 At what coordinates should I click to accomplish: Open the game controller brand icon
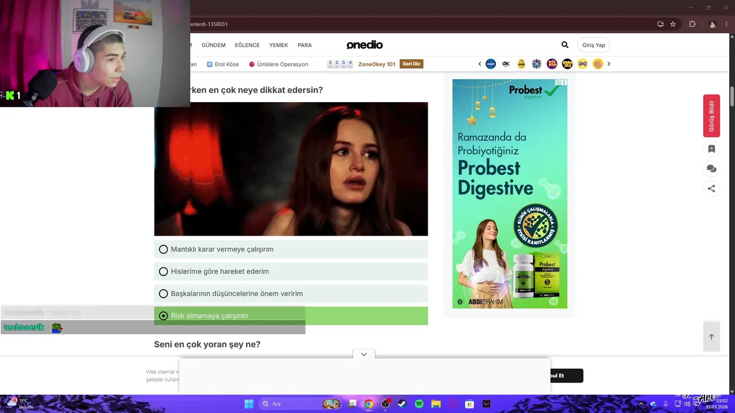[583, 64]
